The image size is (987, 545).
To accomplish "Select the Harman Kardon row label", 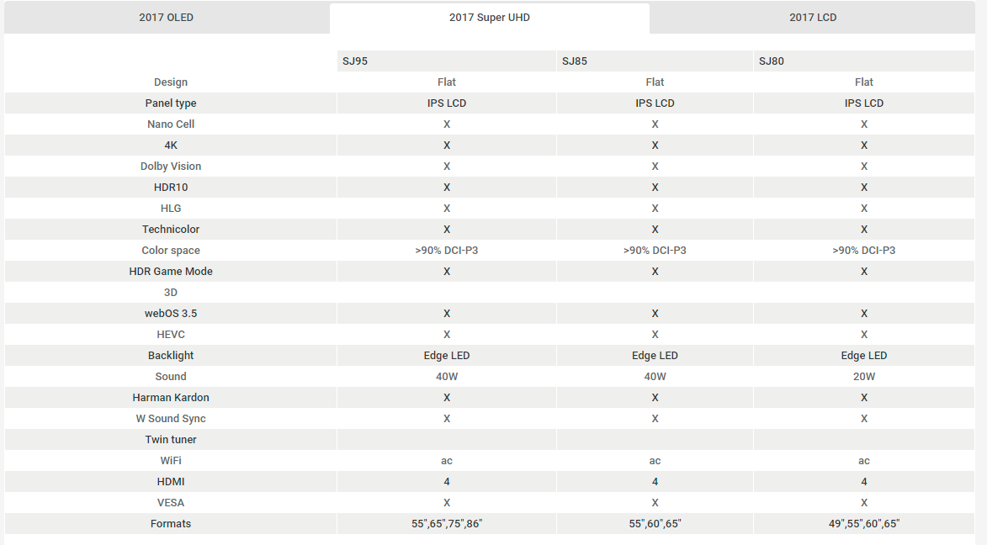I will (x=171, y=397).
